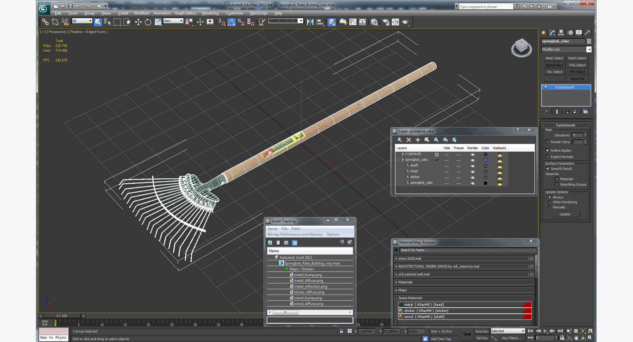633x342 pixels.
Task: Activate the Select and Move tool
Action: click(x=138, y=22)
